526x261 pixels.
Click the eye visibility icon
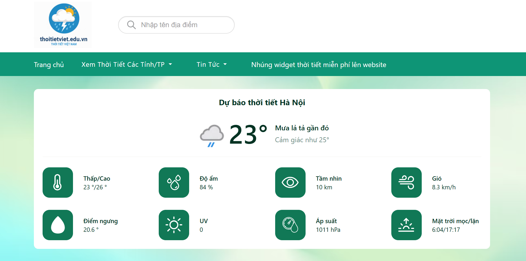(x=290, y=182)
